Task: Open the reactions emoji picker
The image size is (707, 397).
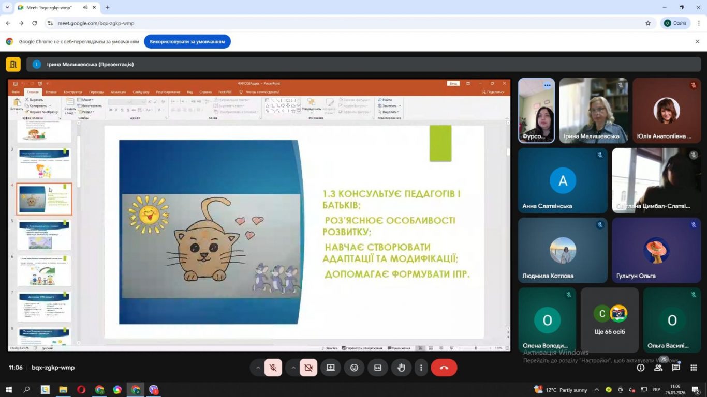Action: [354, 368]
